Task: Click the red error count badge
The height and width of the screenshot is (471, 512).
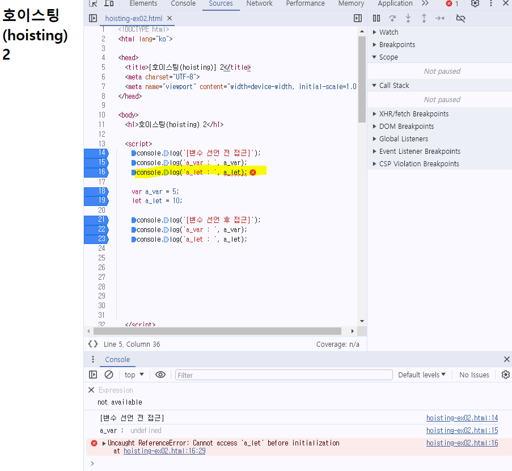Action: [x=452, y=3]
